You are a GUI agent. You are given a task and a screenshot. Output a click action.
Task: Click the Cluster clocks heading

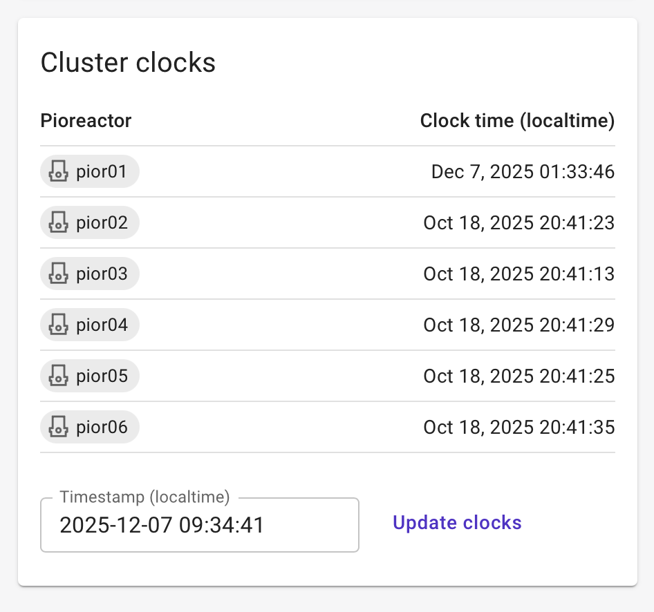pyautogui.click(x=128, y=63)
